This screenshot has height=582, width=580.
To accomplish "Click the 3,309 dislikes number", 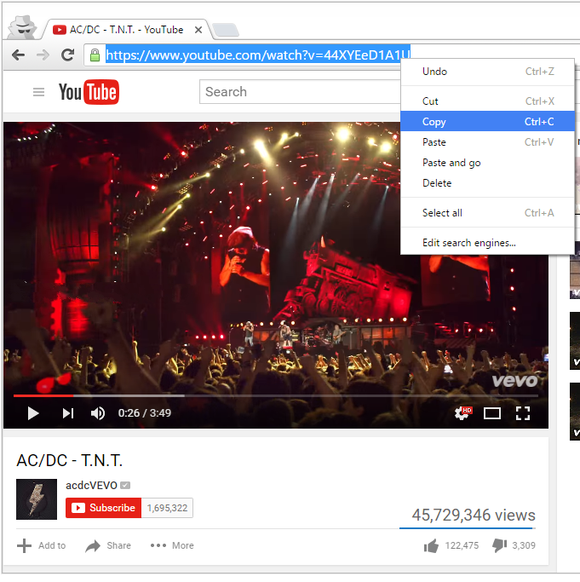I will [x=524, y=545].
